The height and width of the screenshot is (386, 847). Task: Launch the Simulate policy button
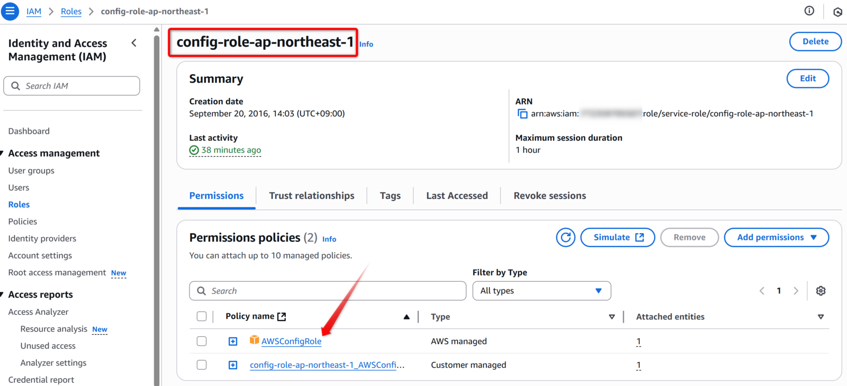click(618, 237)
